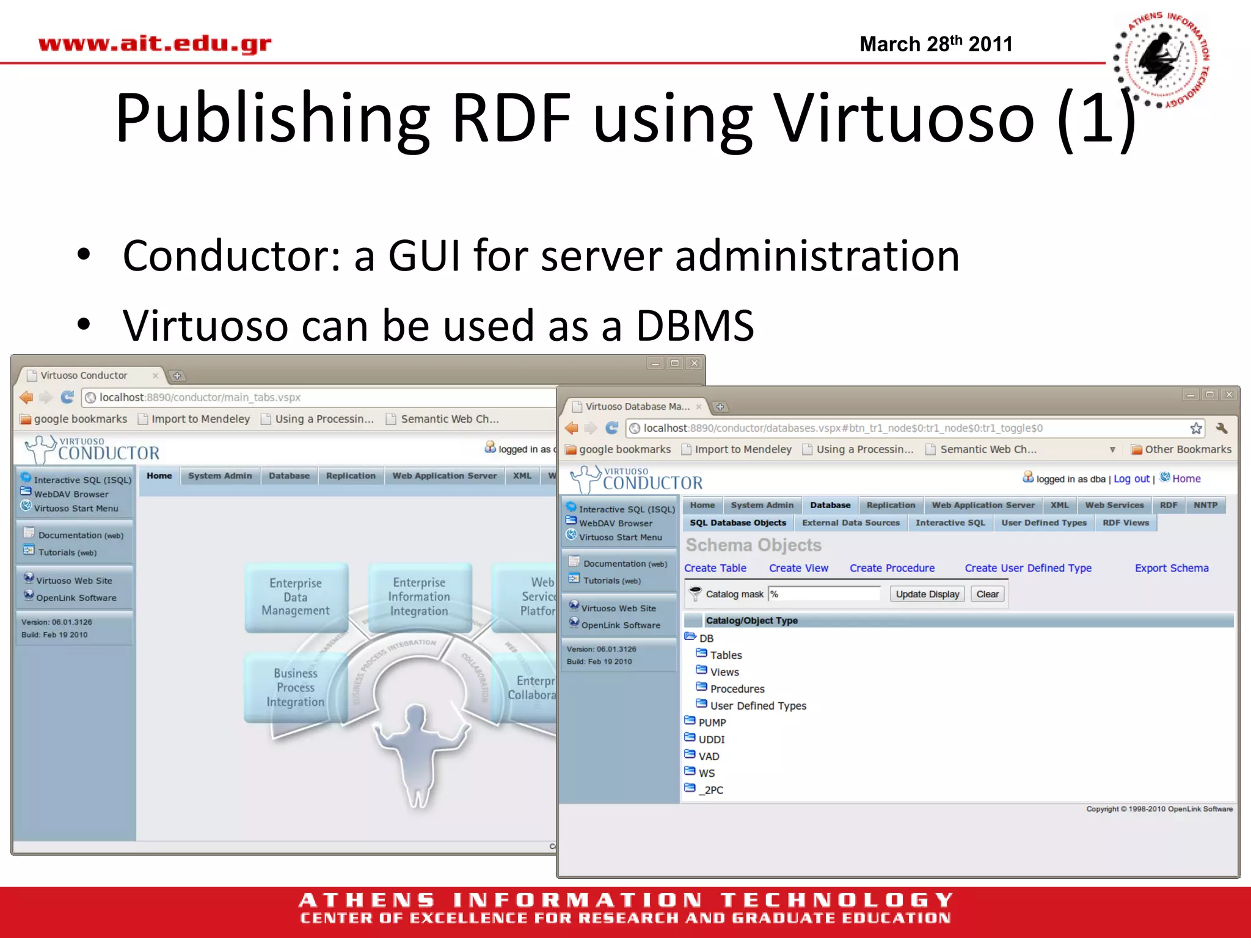Close the Virtuoso Database Ma... tab
Viewport: 1251px width, 938px height.
tap(699, 407)
